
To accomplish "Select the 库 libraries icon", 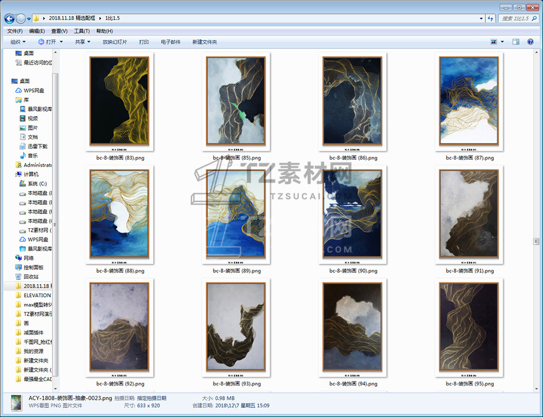I will 18,100.
